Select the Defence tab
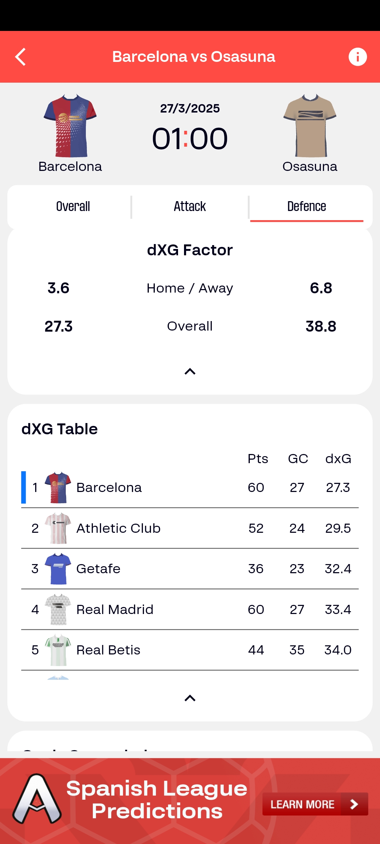380x844 pixels. tap(306, 207)
